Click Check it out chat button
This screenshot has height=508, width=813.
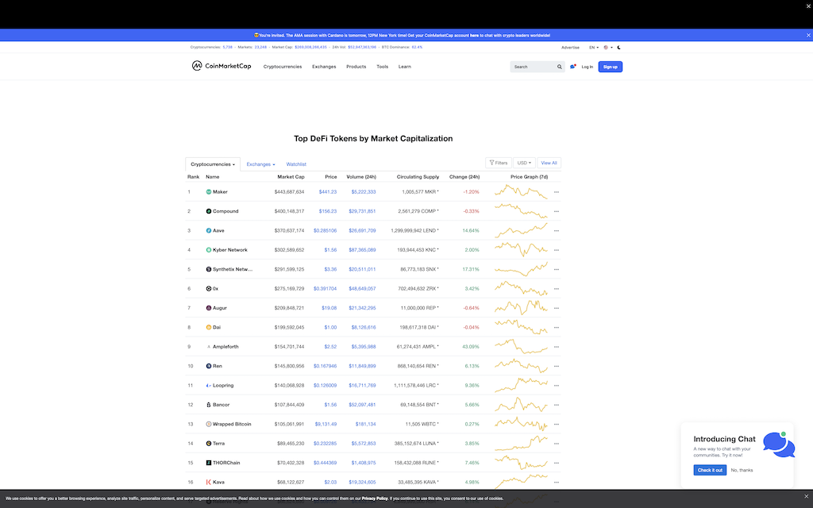[x=710, y=470]
